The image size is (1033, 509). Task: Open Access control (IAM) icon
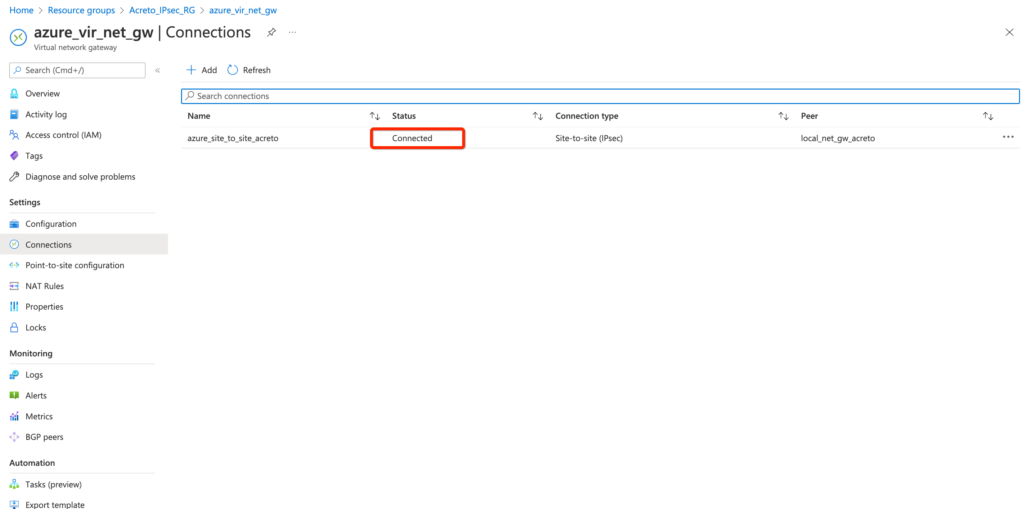pos(14,135)
